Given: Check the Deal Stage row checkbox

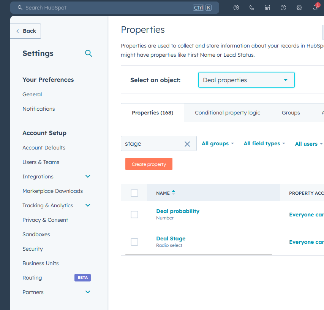Looking at the screenshot, I should (x=134, y=242).
